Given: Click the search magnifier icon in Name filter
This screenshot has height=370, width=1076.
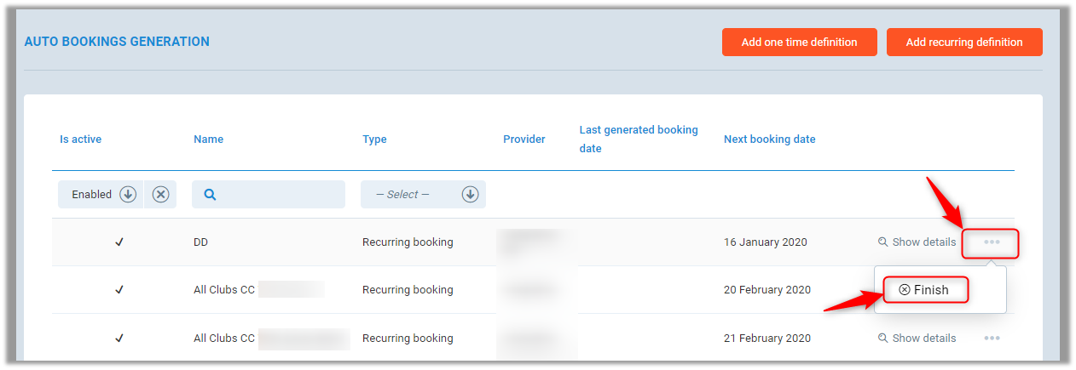Looking at the screenshot, I should coord(210,195).
